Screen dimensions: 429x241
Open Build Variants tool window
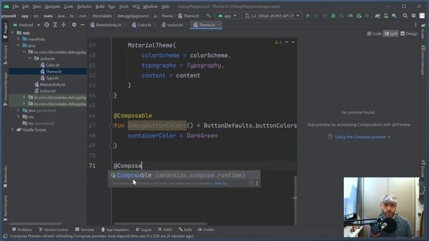[x=5, y=208]
